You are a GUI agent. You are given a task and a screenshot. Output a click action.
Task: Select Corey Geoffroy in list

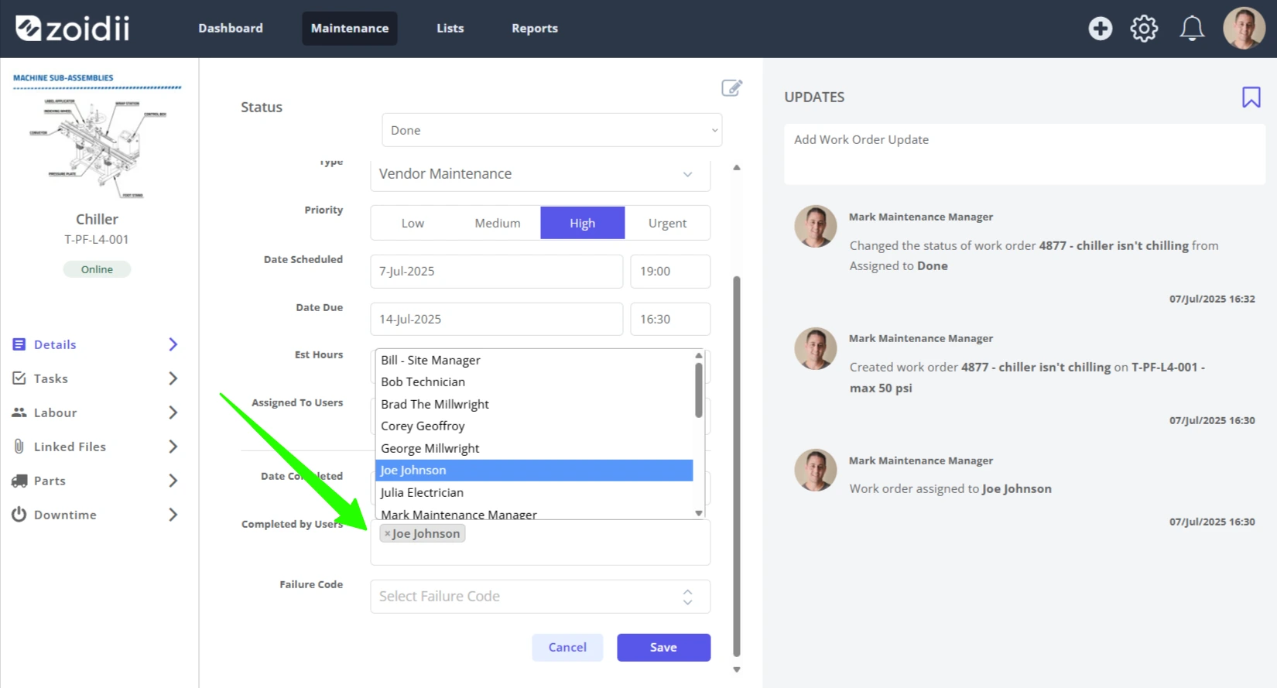click(534, 426)
